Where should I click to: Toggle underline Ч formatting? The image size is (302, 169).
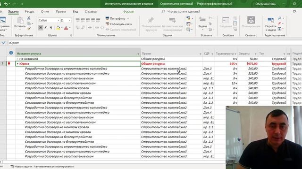(x=50, y=28)
